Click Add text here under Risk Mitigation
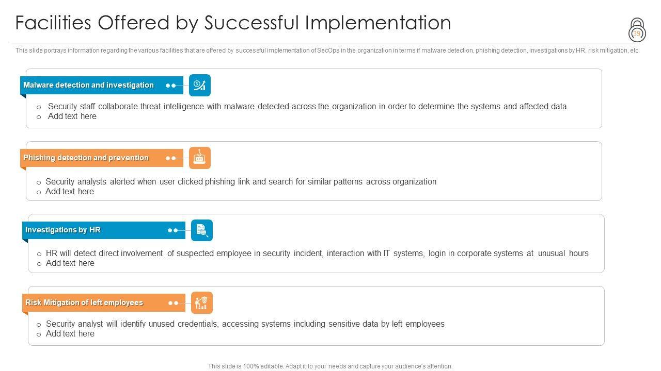This screenshot has height=371, width=661. coord(70,334)
